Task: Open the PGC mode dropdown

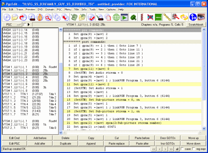Action: (x=12, y=25)
